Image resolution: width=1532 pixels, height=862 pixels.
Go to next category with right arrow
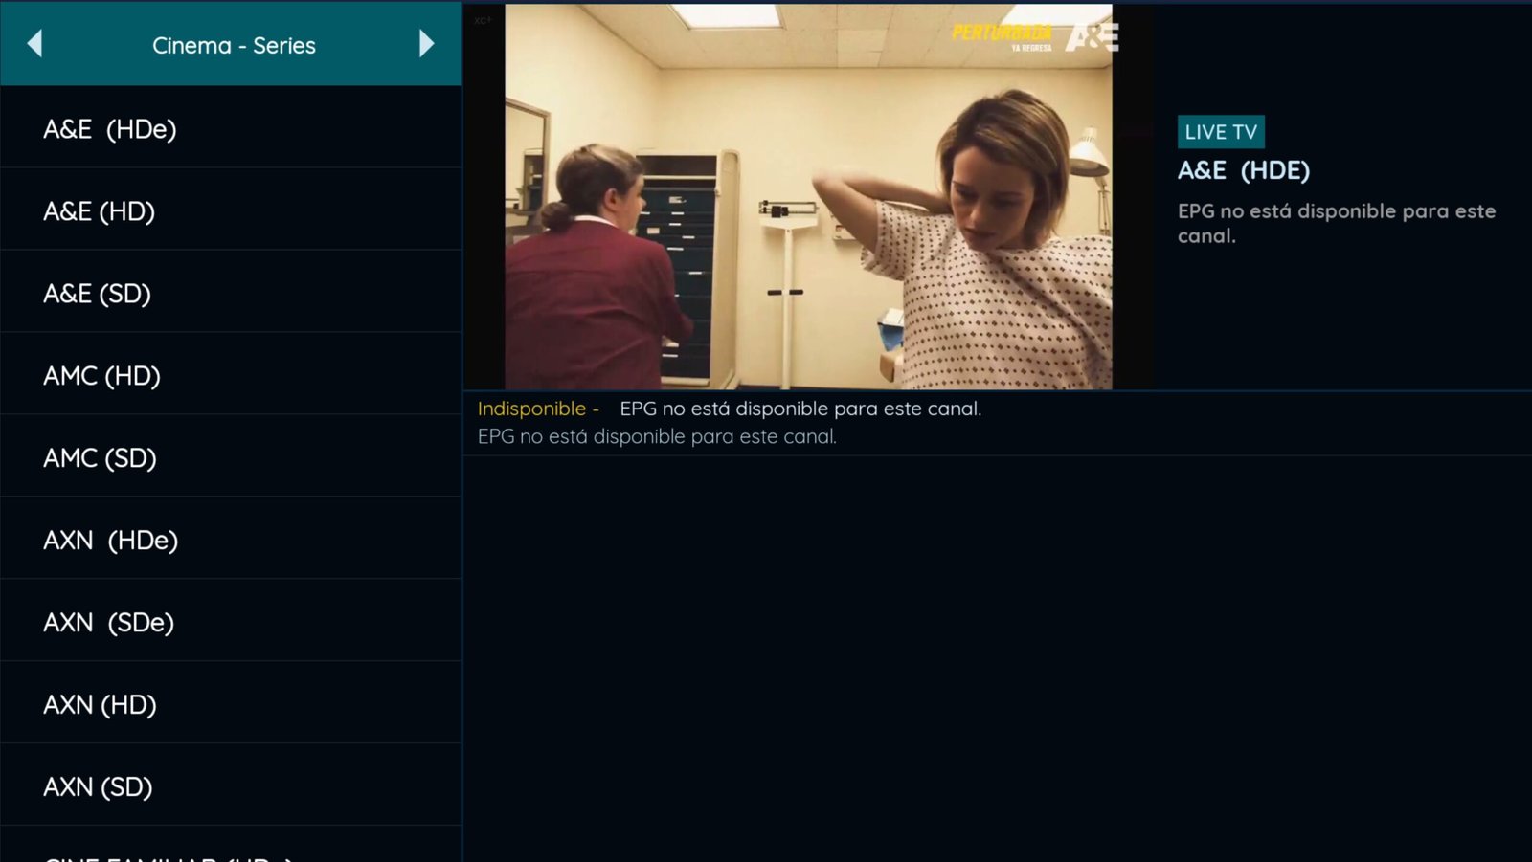coord(426,44)
